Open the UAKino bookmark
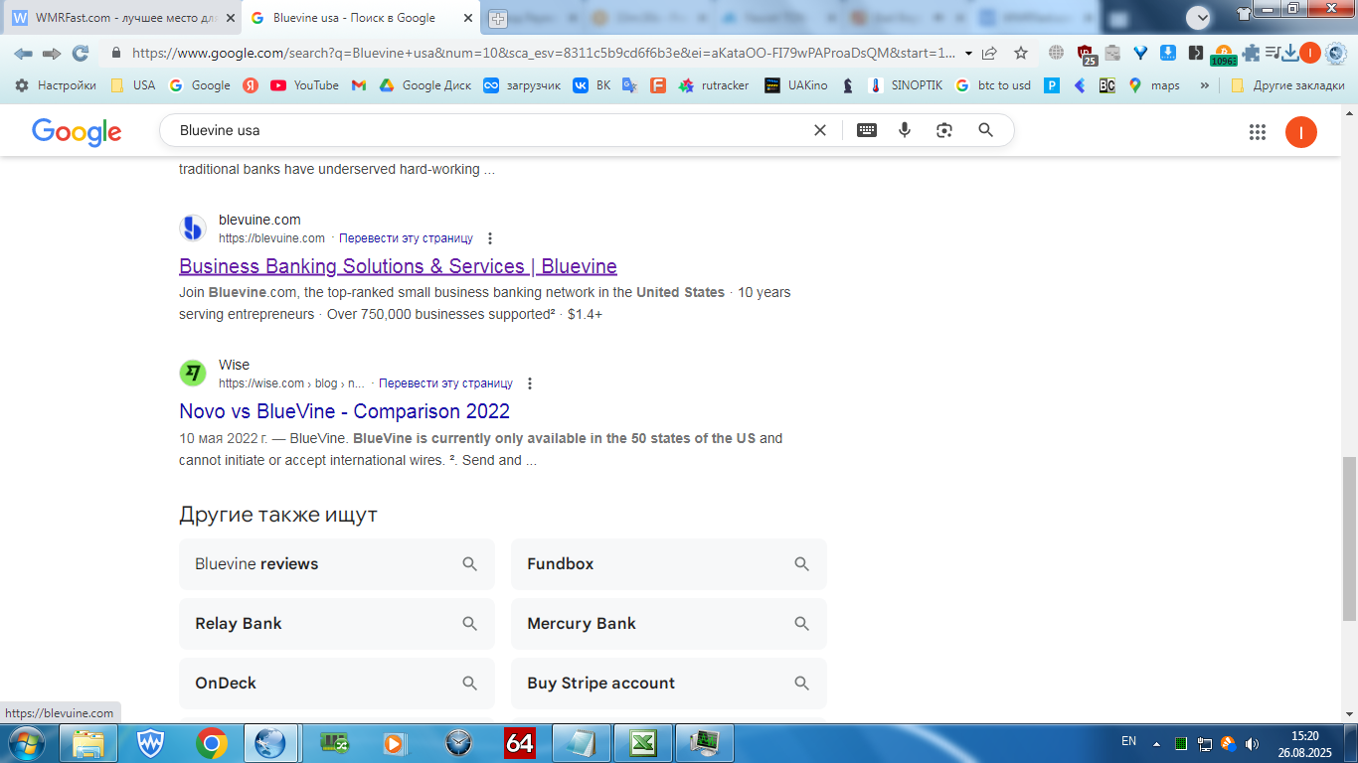The image size is (1358, 763). 796,85
